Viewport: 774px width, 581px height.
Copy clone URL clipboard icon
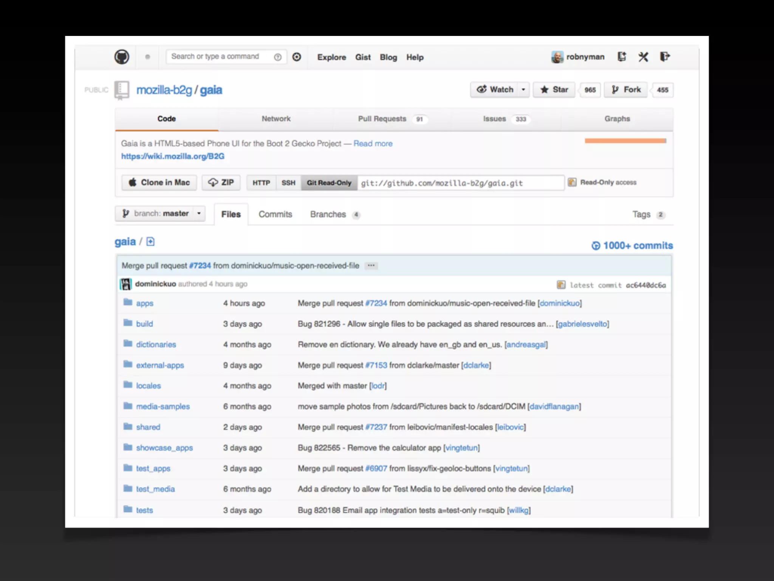point(572,182)
